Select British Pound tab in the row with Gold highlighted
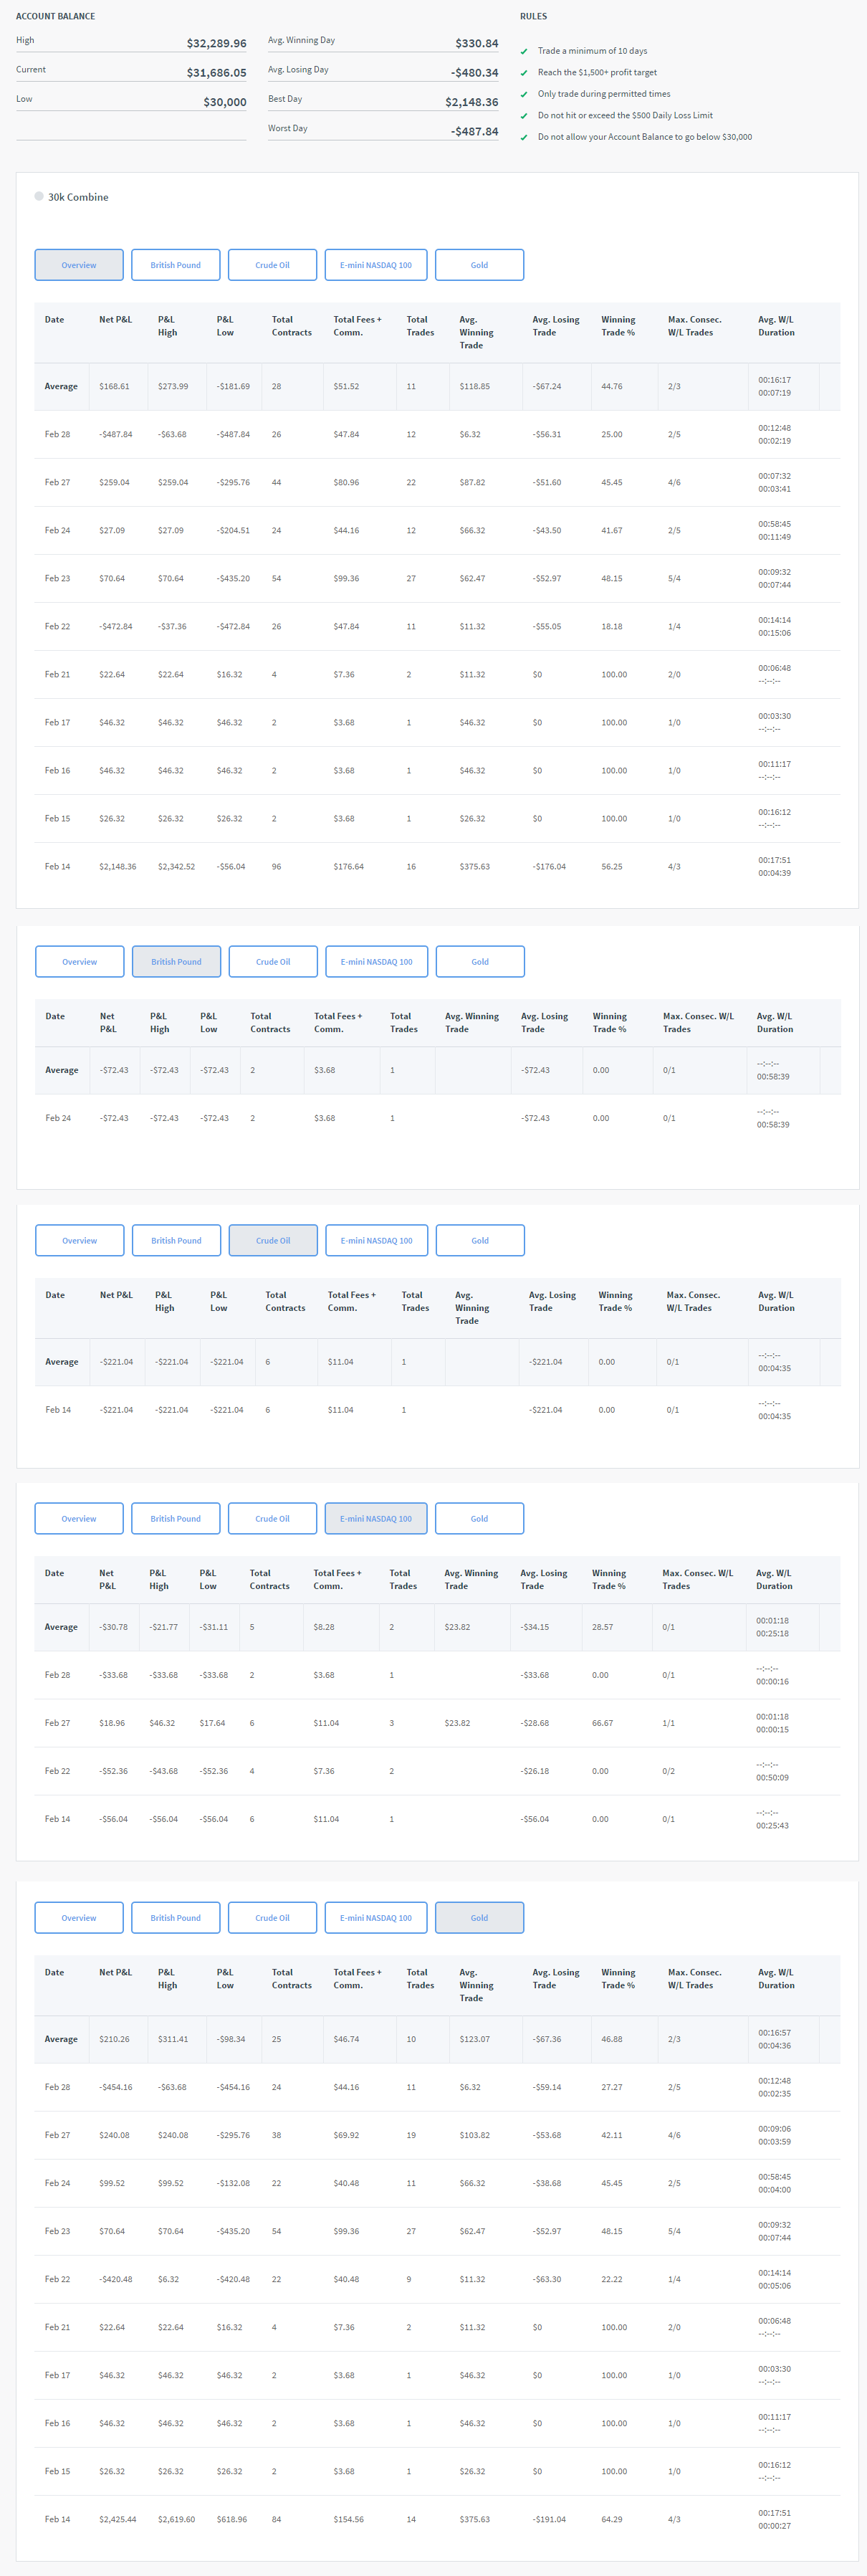This screenshot has height=2576, width=867. [x=176, y=1918]
